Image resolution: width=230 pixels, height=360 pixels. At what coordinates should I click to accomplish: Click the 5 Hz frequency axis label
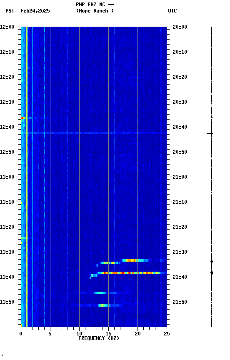click(50, 334)
